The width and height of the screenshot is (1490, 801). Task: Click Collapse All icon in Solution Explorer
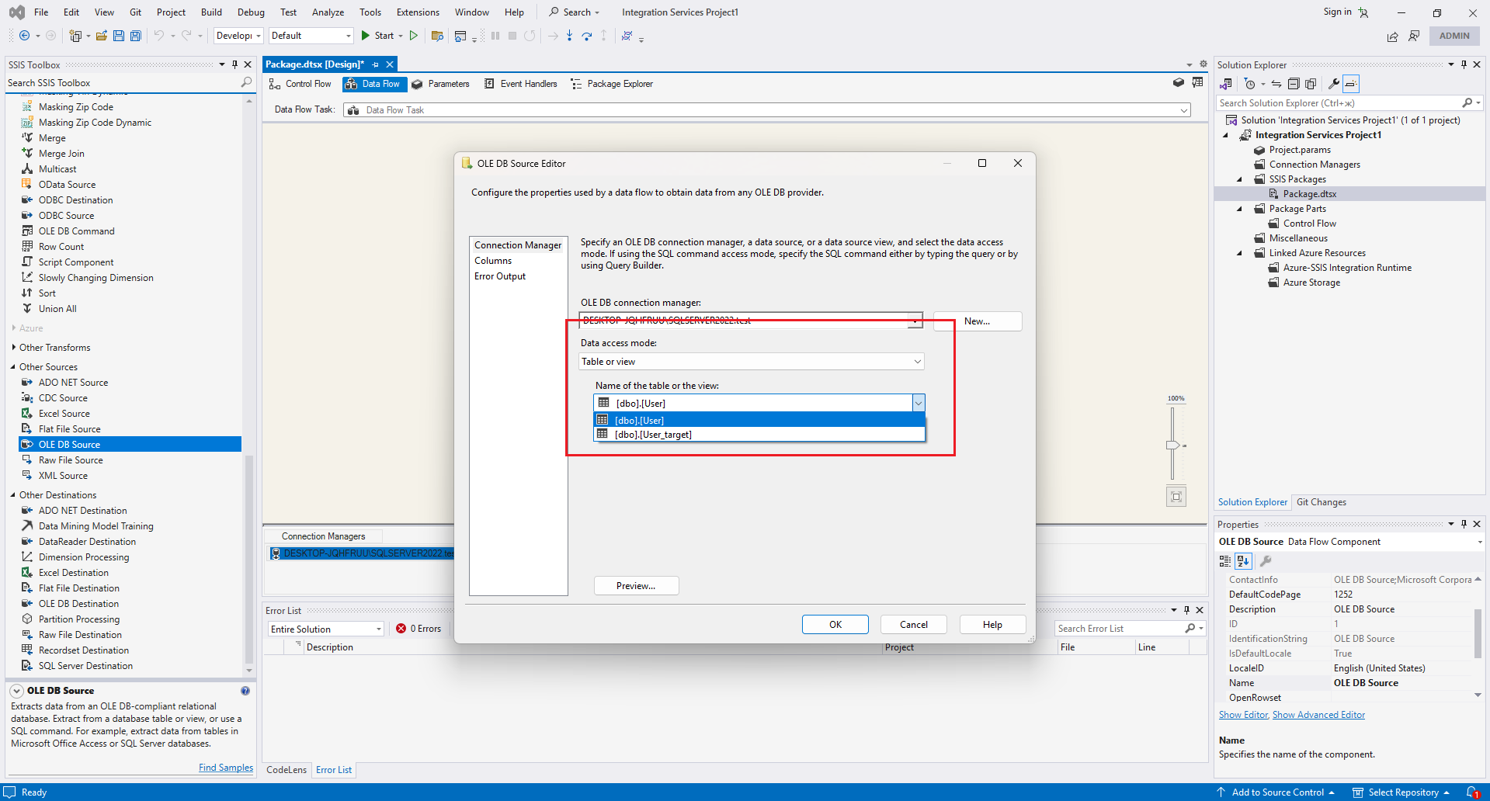(1294, 84)
